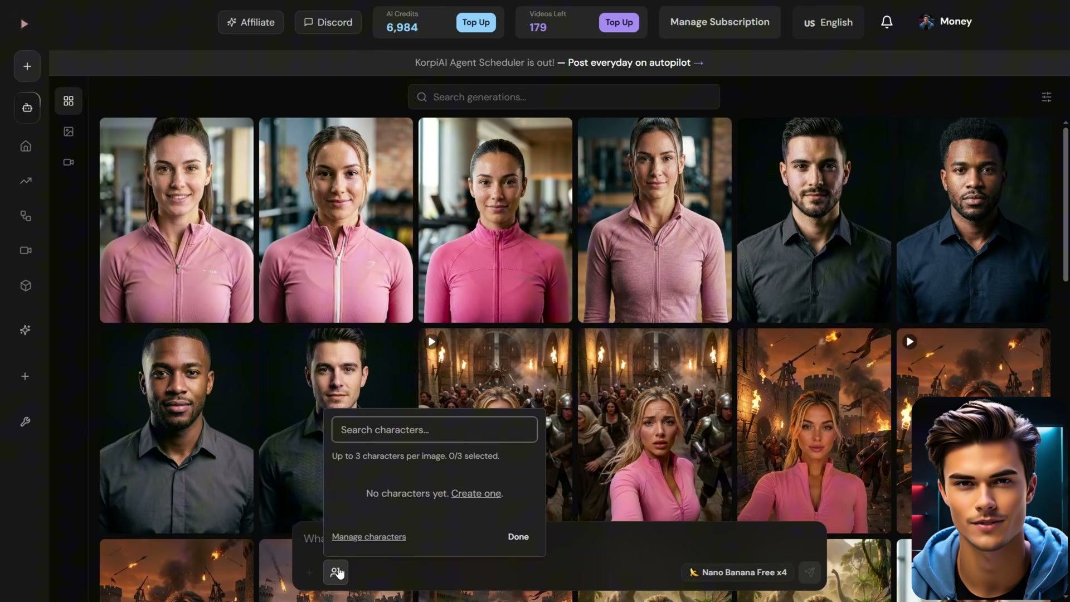Open the English language selector

coord(828,22)
